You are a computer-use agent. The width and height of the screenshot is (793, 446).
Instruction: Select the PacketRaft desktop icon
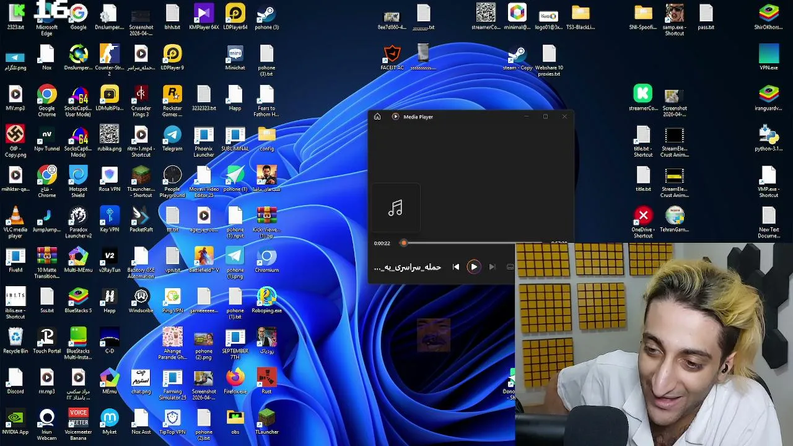click(141, 219)
